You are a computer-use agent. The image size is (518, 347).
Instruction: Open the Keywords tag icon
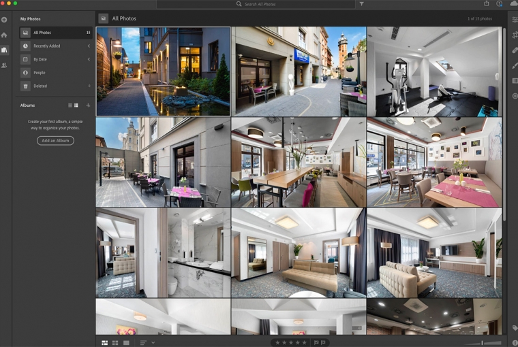point(515,328)
